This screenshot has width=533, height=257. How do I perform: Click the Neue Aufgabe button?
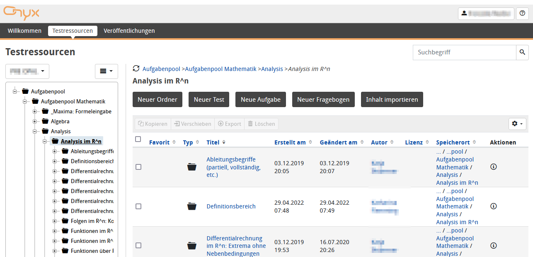[261, 100]
